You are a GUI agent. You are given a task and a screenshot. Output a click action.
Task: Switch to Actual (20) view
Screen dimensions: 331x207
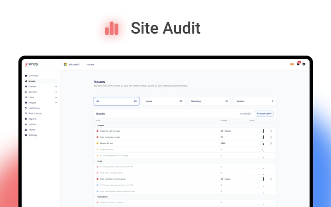click(245, 113)
